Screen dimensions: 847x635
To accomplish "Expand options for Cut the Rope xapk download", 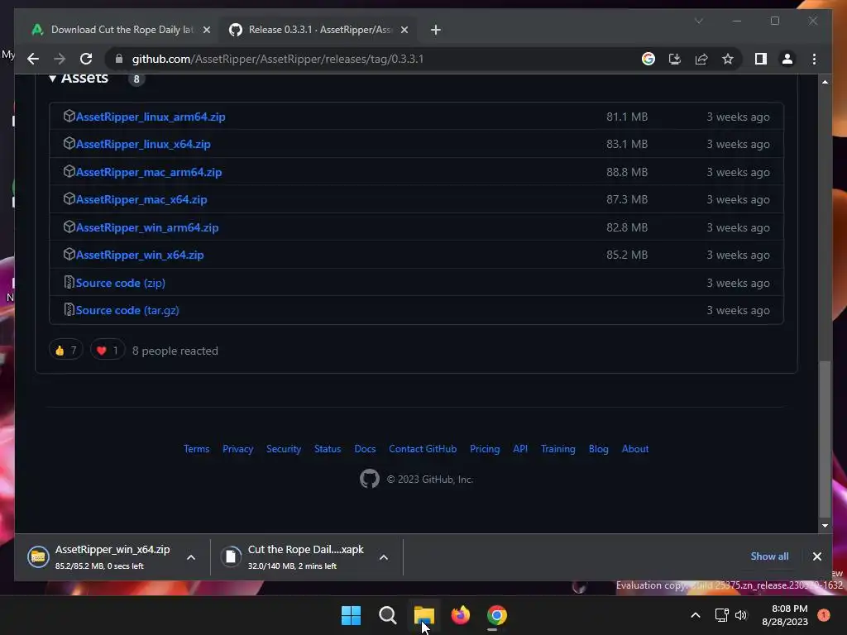I will click(384, 557).
